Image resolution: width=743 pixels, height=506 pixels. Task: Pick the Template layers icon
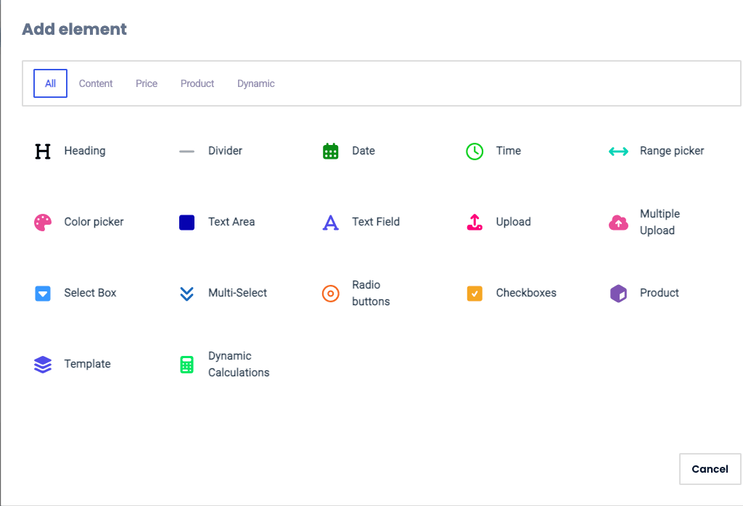43,365
